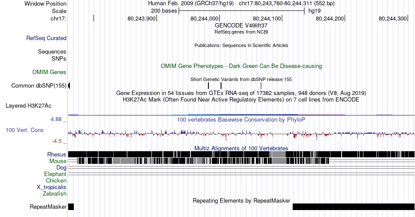Click the chr17: ruler label
Screen dimensions: 415x217
tap(58, 18)
